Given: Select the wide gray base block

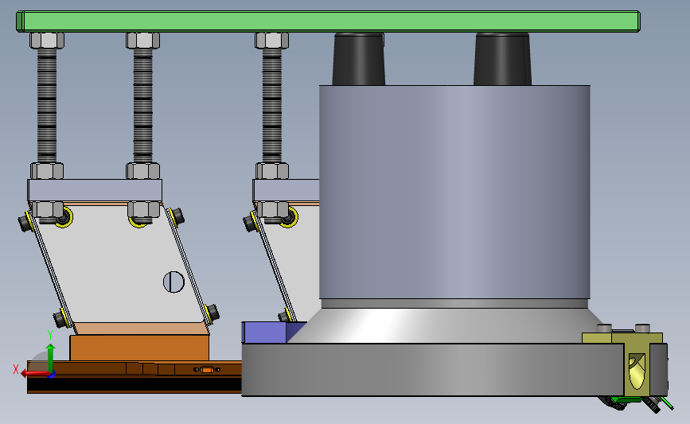Looking at the screenshot, I should point(433,370).
